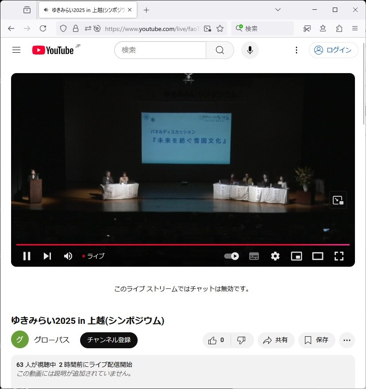This screenshot has height=389, width=366.
Task: Toggle subtitles/closed captions
Action: click(x=254, y=256)
